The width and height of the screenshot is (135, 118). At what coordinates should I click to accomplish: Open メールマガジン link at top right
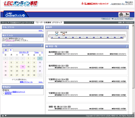tap(127, 4)
